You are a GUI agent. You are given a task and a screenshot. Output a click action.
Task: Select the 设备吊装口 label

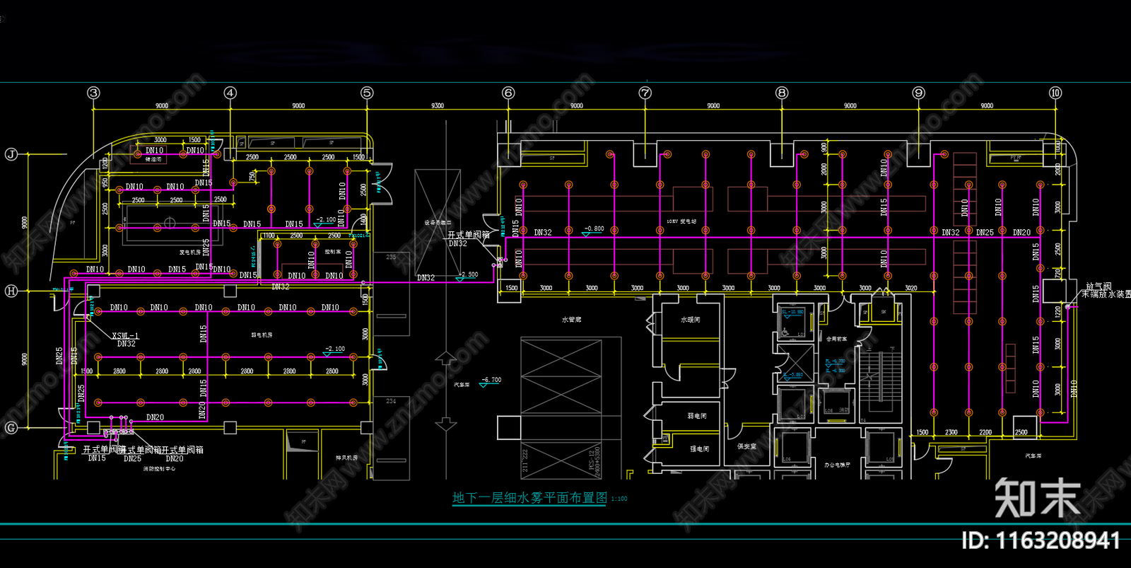438,223
